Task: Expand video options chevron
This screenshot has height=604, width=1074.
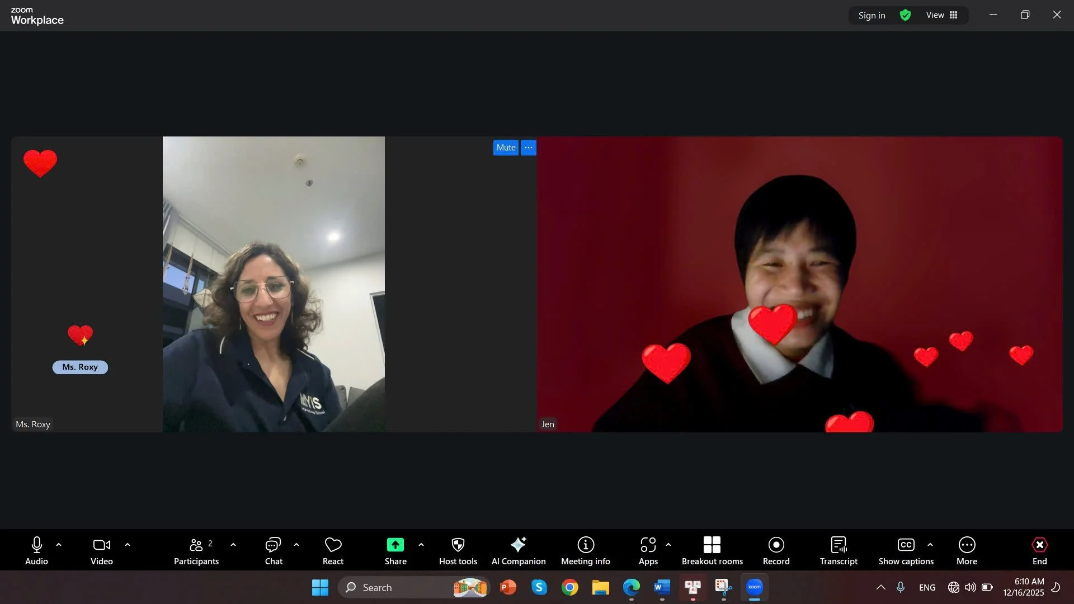Action: point(128,544)
